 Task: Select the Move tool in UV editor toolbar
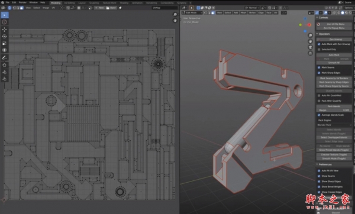(x=5, y=30)
